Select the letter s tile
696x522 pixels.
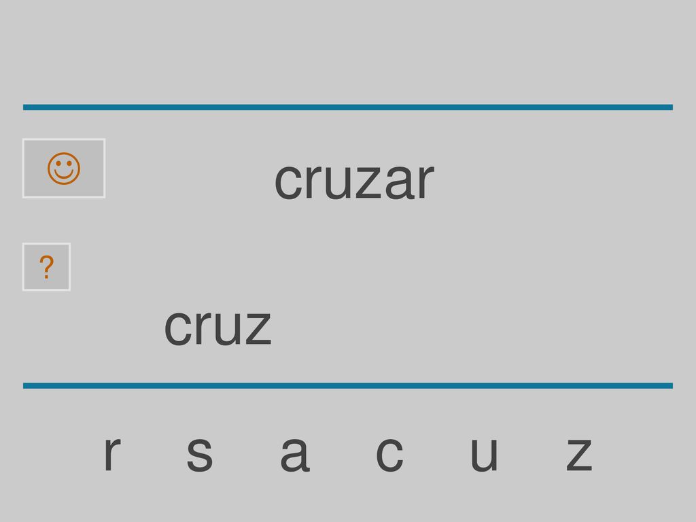pos(200,453)
